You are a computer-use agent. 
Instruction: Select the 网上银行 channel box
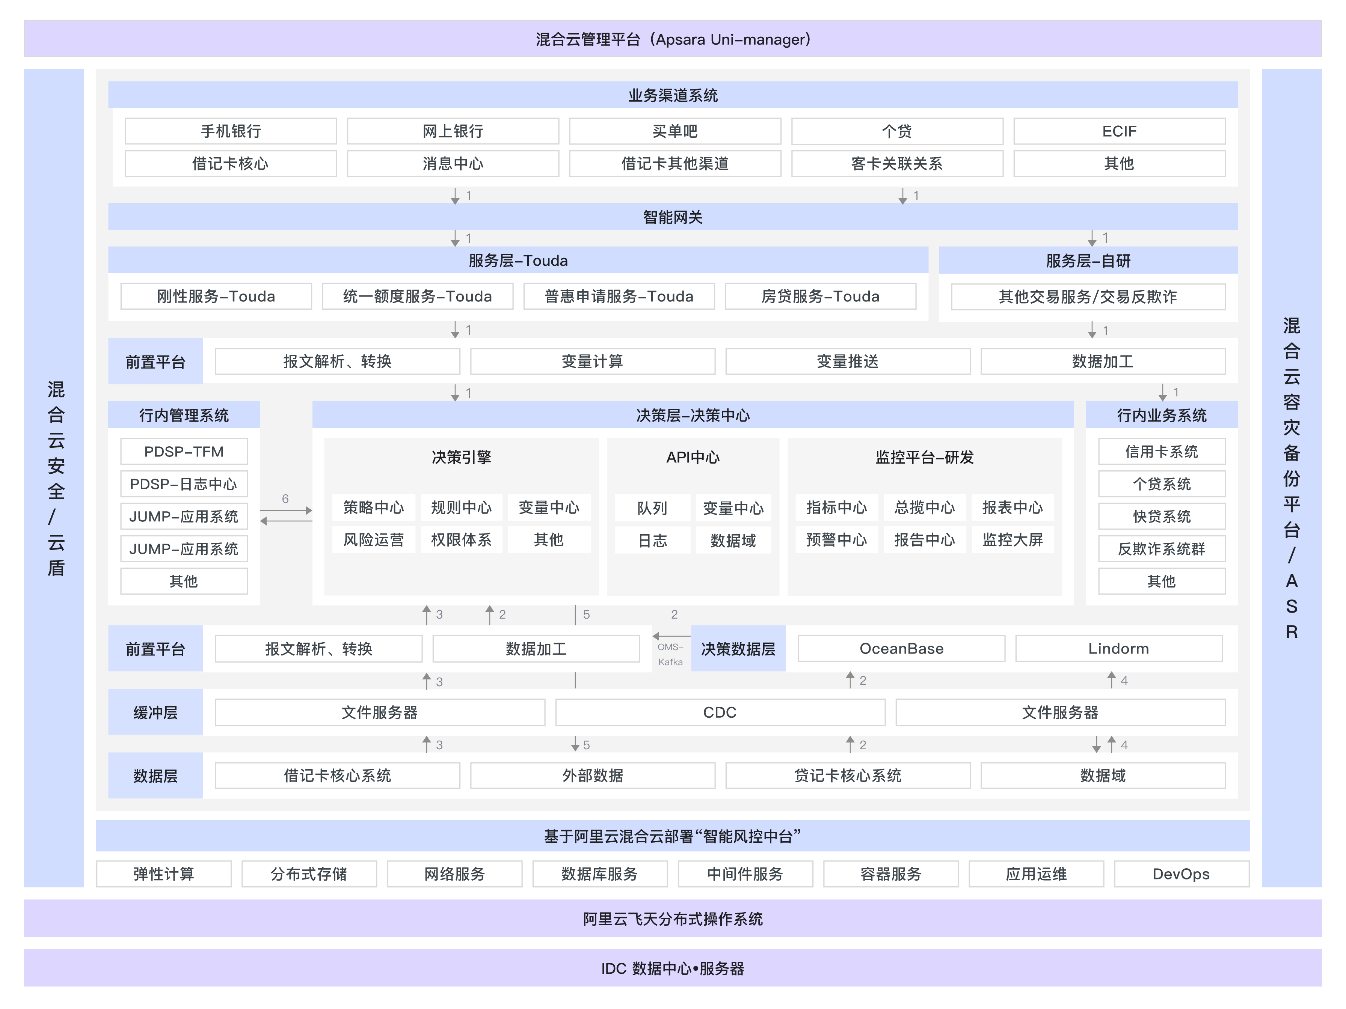click(x=453, y=131)
